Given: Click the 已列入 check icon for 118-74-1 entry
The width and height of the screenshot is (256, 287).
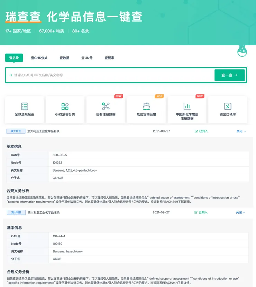Looking at the screenshot, I should [x=196, y=212].
